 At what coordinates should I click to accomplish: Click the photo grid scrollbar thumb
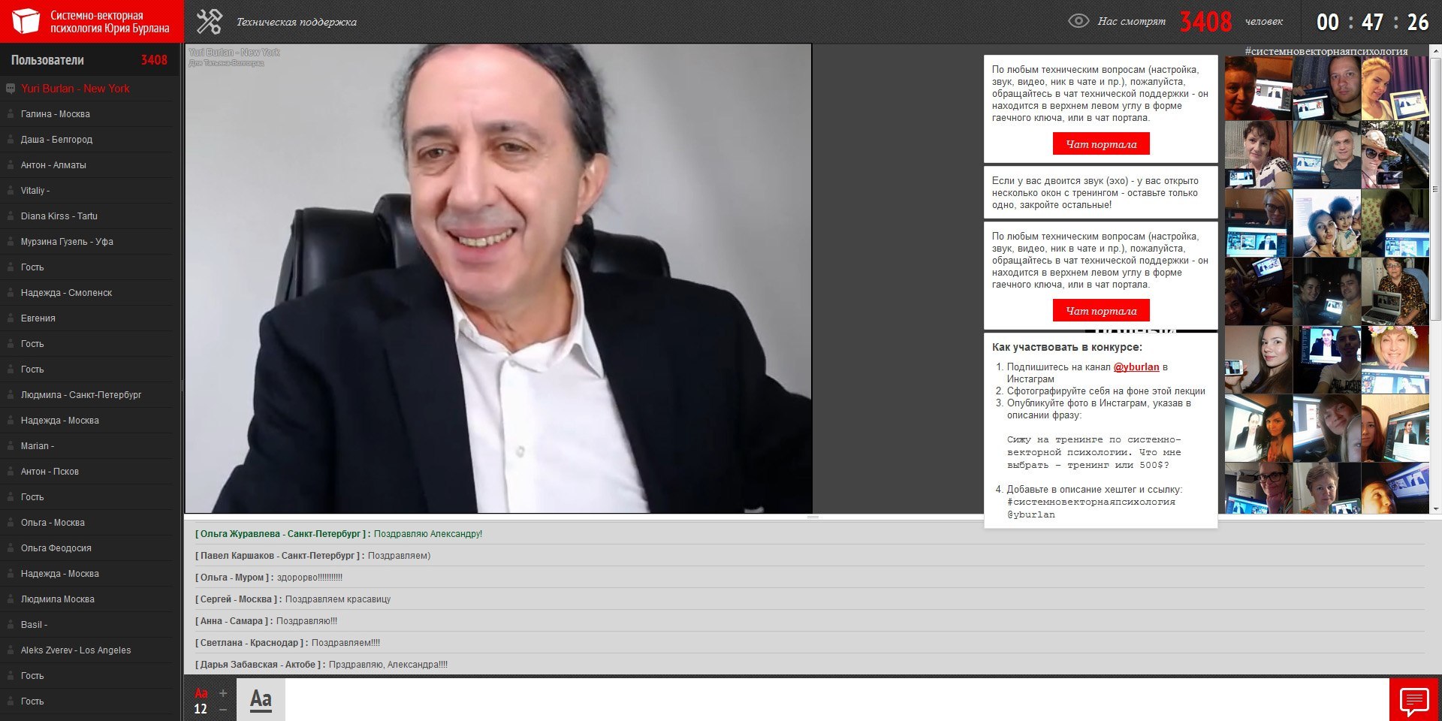[x=1436, y=189]
